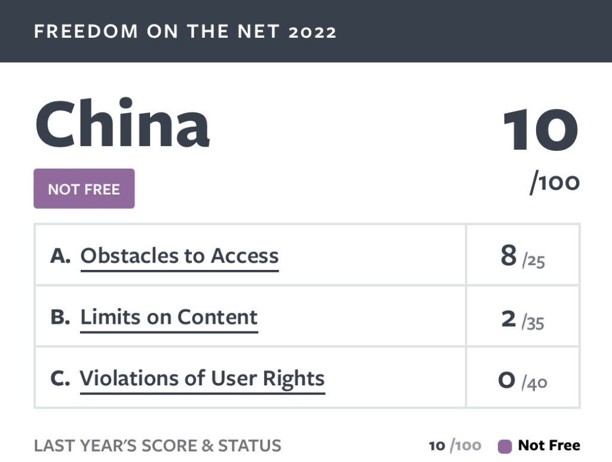Viewport: 612px width, 462px height.
Task: Click the overall score 10
Action: click(x=541, y=130)
